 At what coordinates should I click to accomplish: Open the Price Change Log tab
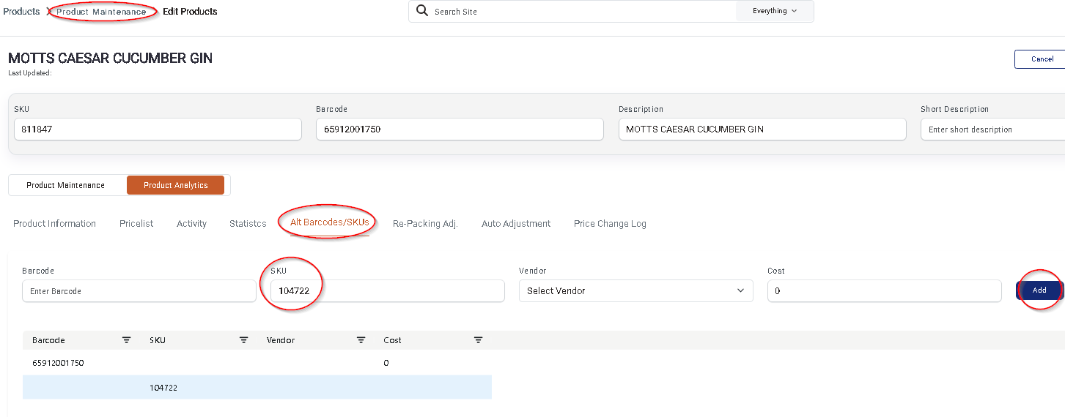(610, 224)
